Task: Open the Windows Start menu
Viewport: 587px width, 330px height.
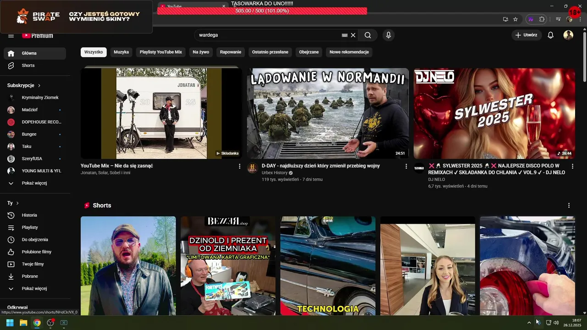Action: point(10,323)
